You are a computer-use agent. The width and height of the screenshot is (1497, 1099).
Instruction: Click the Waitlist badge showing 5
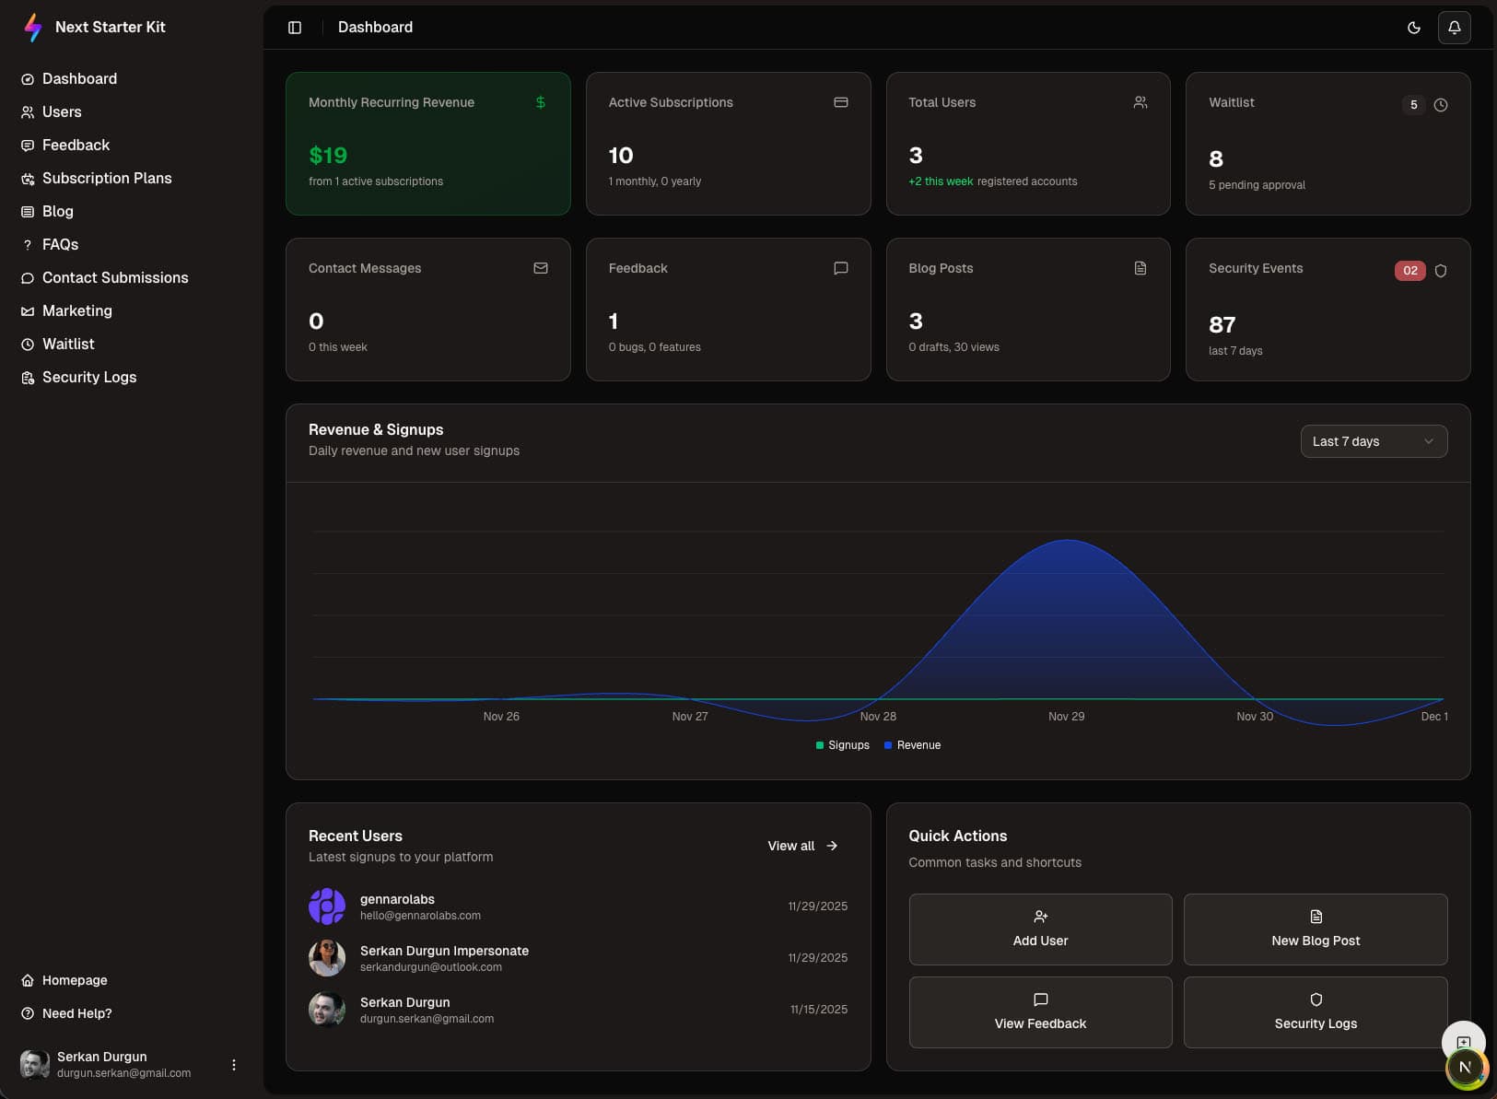pos(1412,105)
